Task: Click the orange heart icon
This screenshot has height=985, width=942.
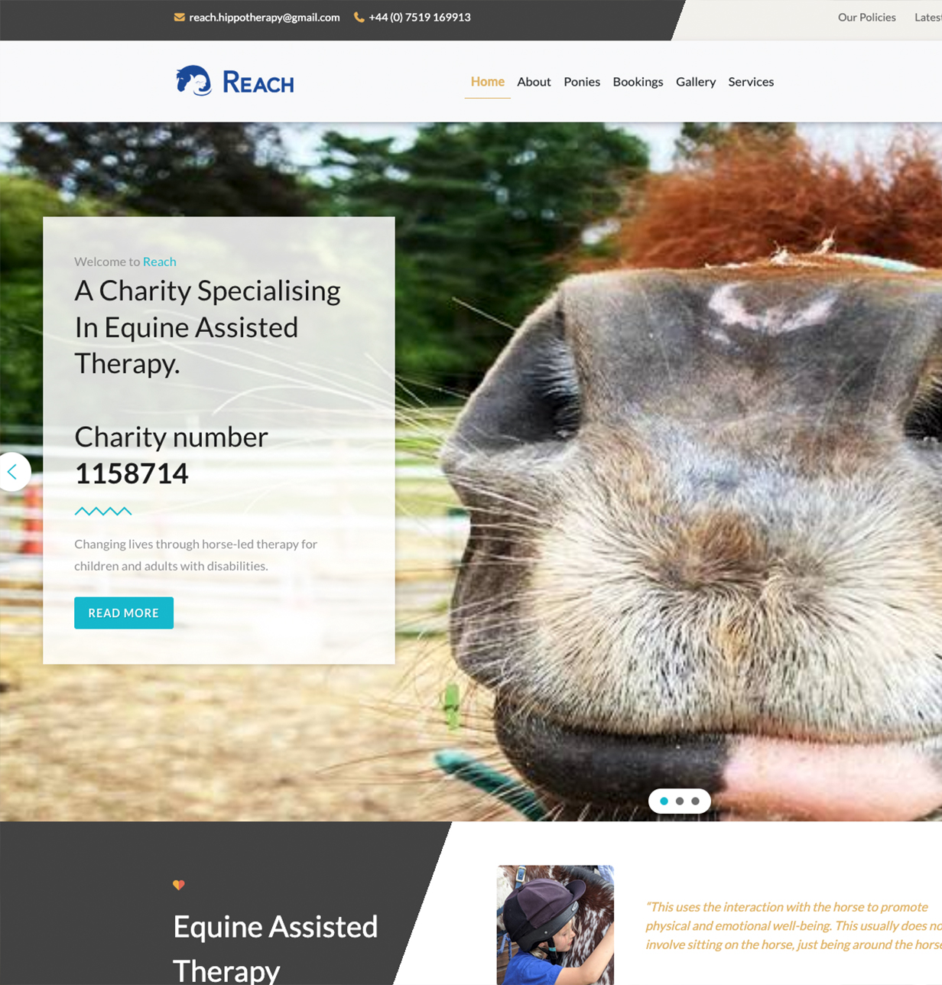Action: point(179,885)
